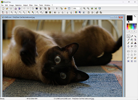Pick the Clone Stamp tool
Image resolution: width=138 pixels, height=100 pixels.
pyautogui.click(x=135, y=43)
